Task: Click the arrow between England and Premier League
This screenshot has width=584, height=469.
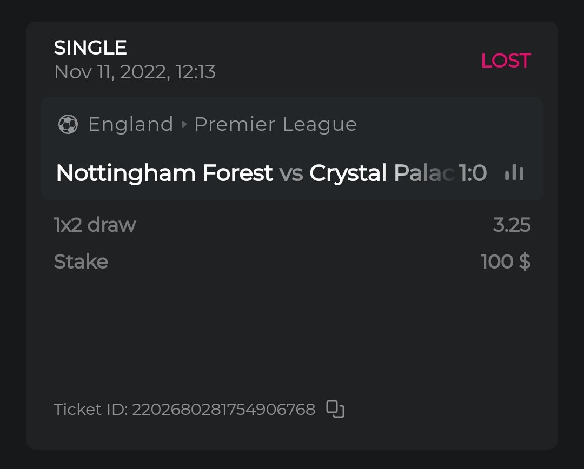Action: (x=184, y=125)
